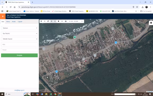Open browser downloads
Image resolution: width=153 pixels, height=96 pixels.
(x=143, y=7)
